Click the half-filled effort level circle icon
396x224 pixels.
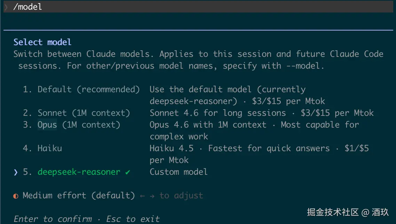click(x=16, y=196)
